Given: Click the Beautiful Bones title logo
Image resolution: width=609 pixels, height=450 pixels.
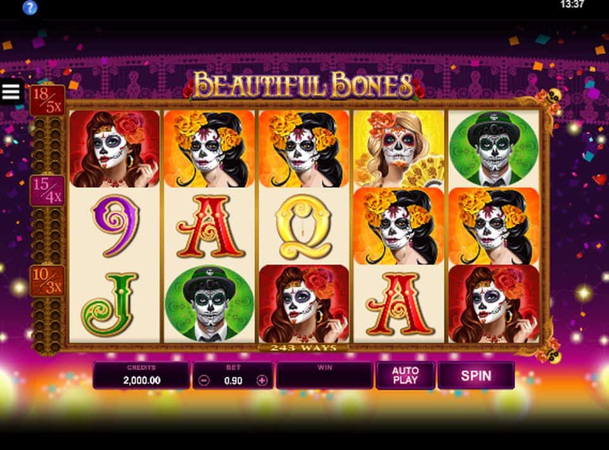Looking at the screenshot, I should click(x=304, y=84).
